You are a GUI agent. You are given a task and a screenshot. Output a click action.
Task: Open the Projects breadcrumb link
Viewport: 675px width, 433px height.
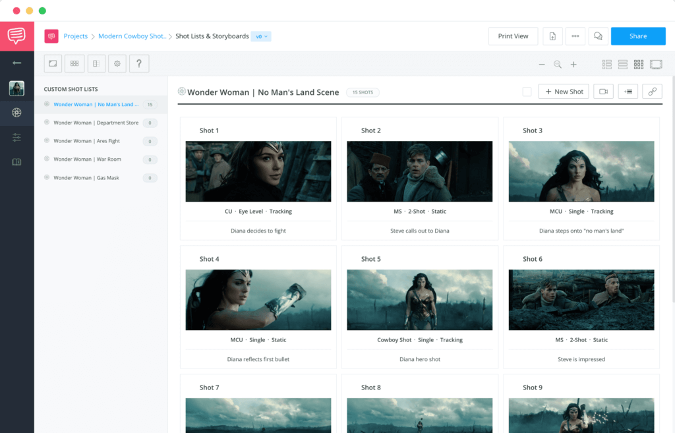[x=75, y=36]
